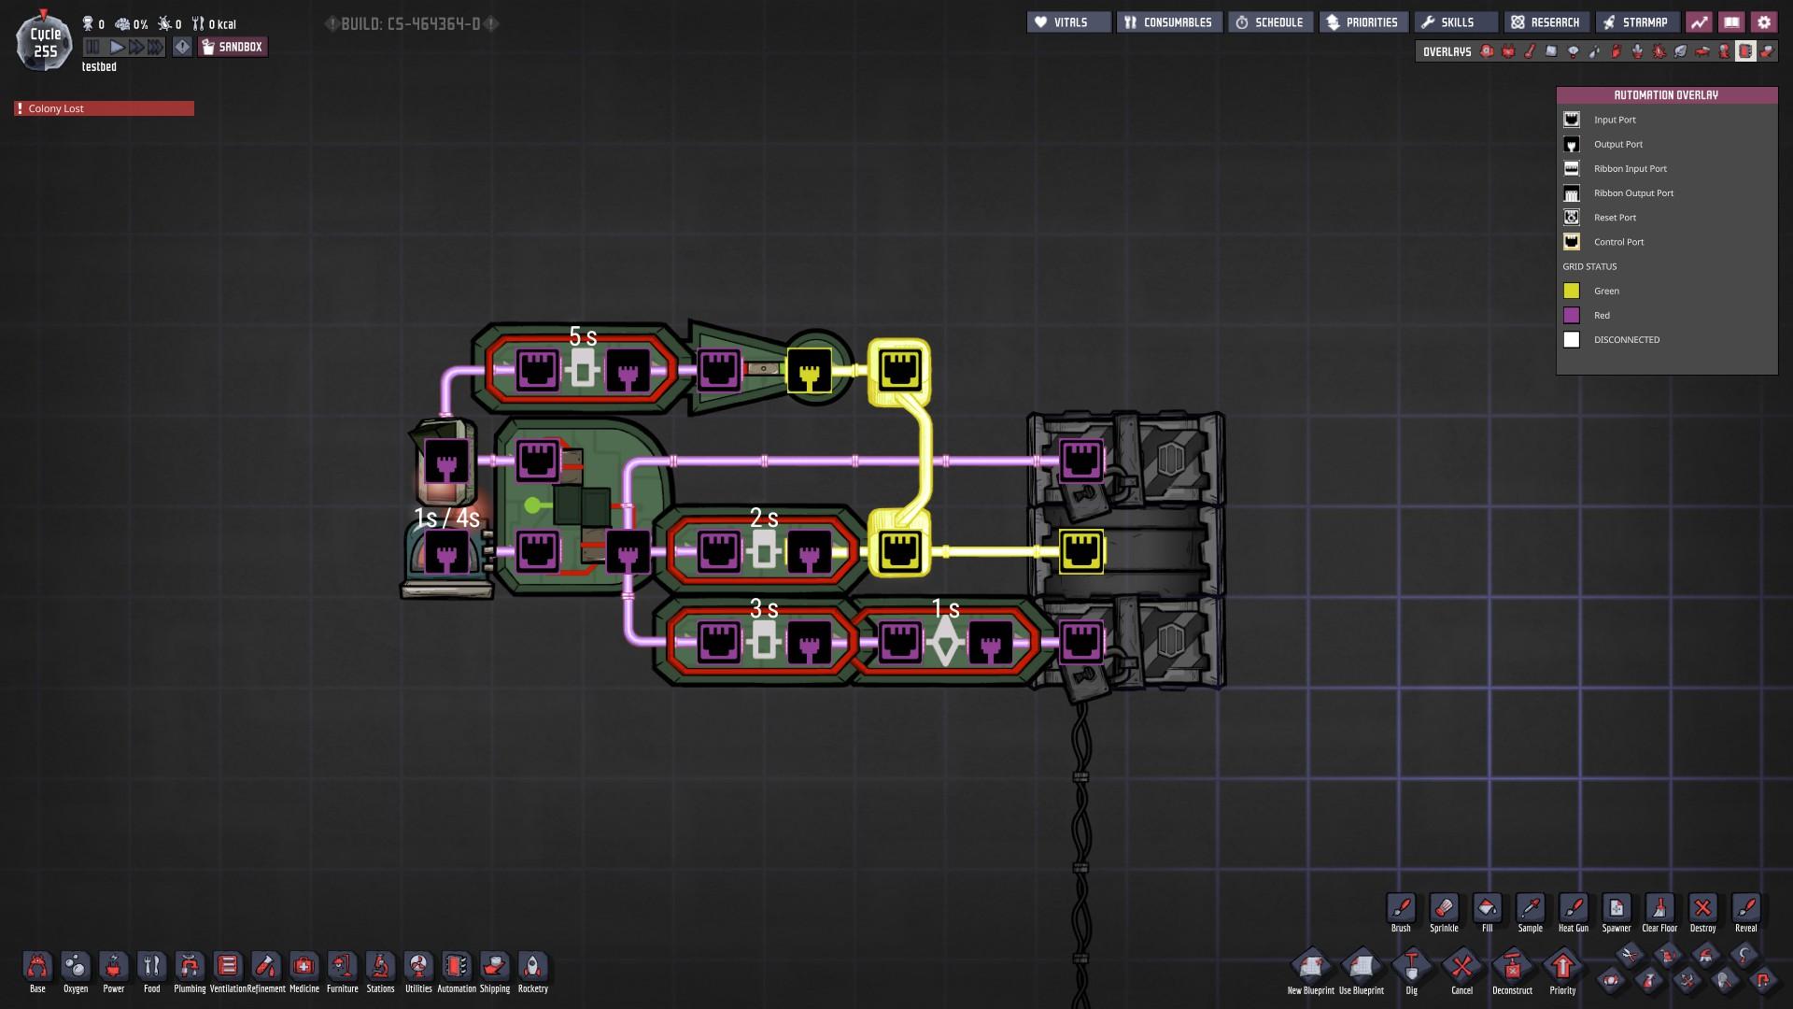Toggle the highlighted Automation overlay button

pos(1744,51)
